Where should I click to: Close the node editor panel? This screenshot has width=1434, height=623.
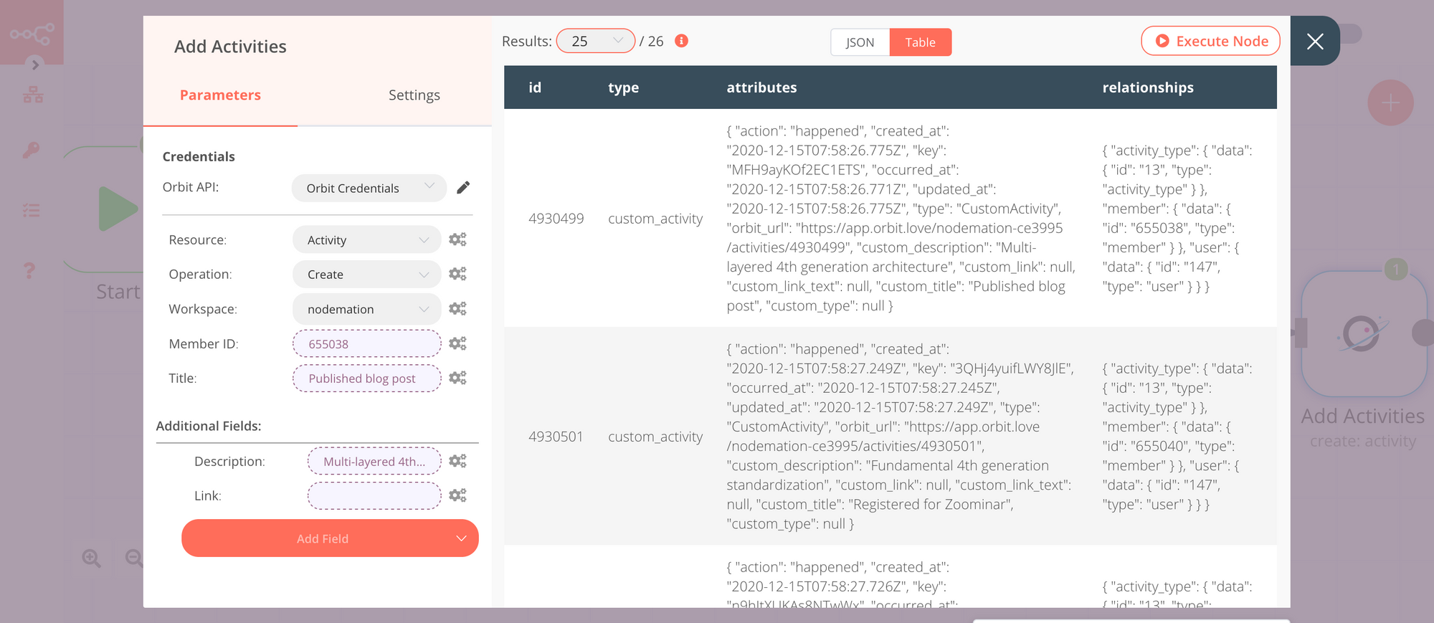point(1315,42)
